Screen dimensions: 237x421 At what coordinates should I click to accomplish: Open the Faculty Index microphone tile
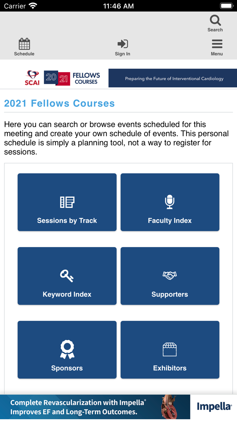click(170, 202)
